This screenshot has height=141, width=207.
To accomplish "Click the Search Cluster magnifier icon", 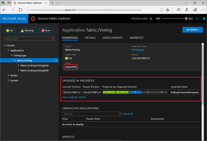I will tap(52, 38).
